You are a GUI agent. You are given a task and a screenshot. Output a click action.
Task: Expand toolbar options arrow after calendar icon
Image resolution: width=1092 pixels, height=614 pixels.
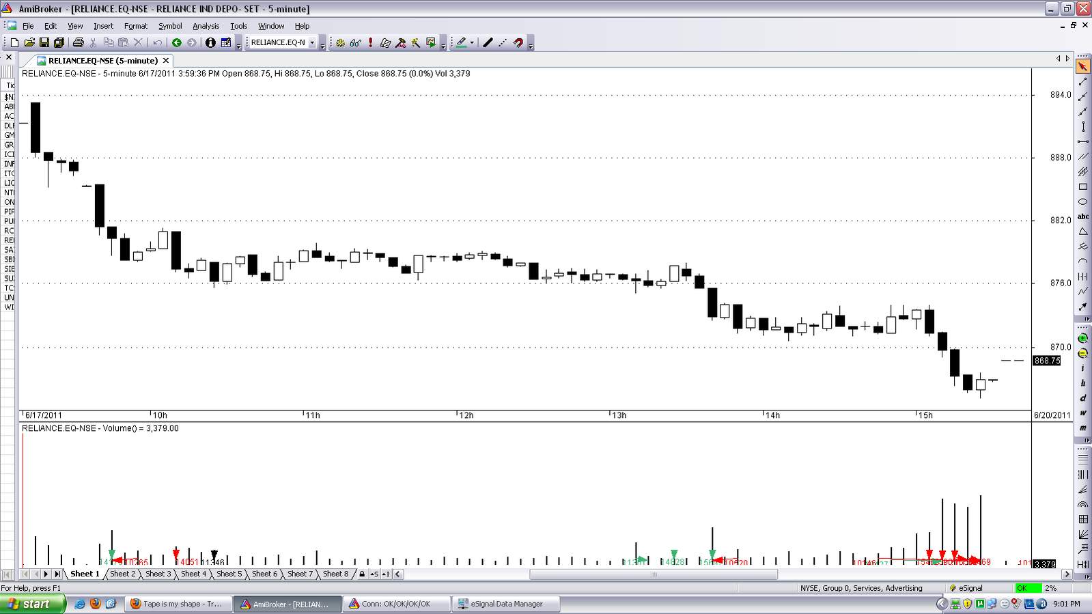coord(238,45)
